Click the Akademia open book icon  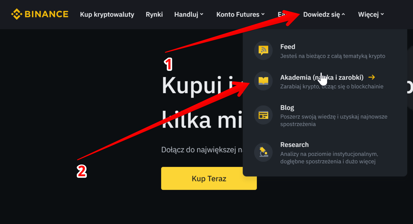(x=263, y=81)
